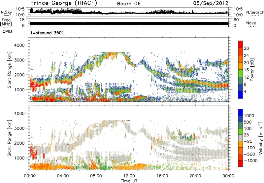Viewport: 264px width, 183px height.
Task: Click the "N.Search" axis label
Action: [255, 12]
